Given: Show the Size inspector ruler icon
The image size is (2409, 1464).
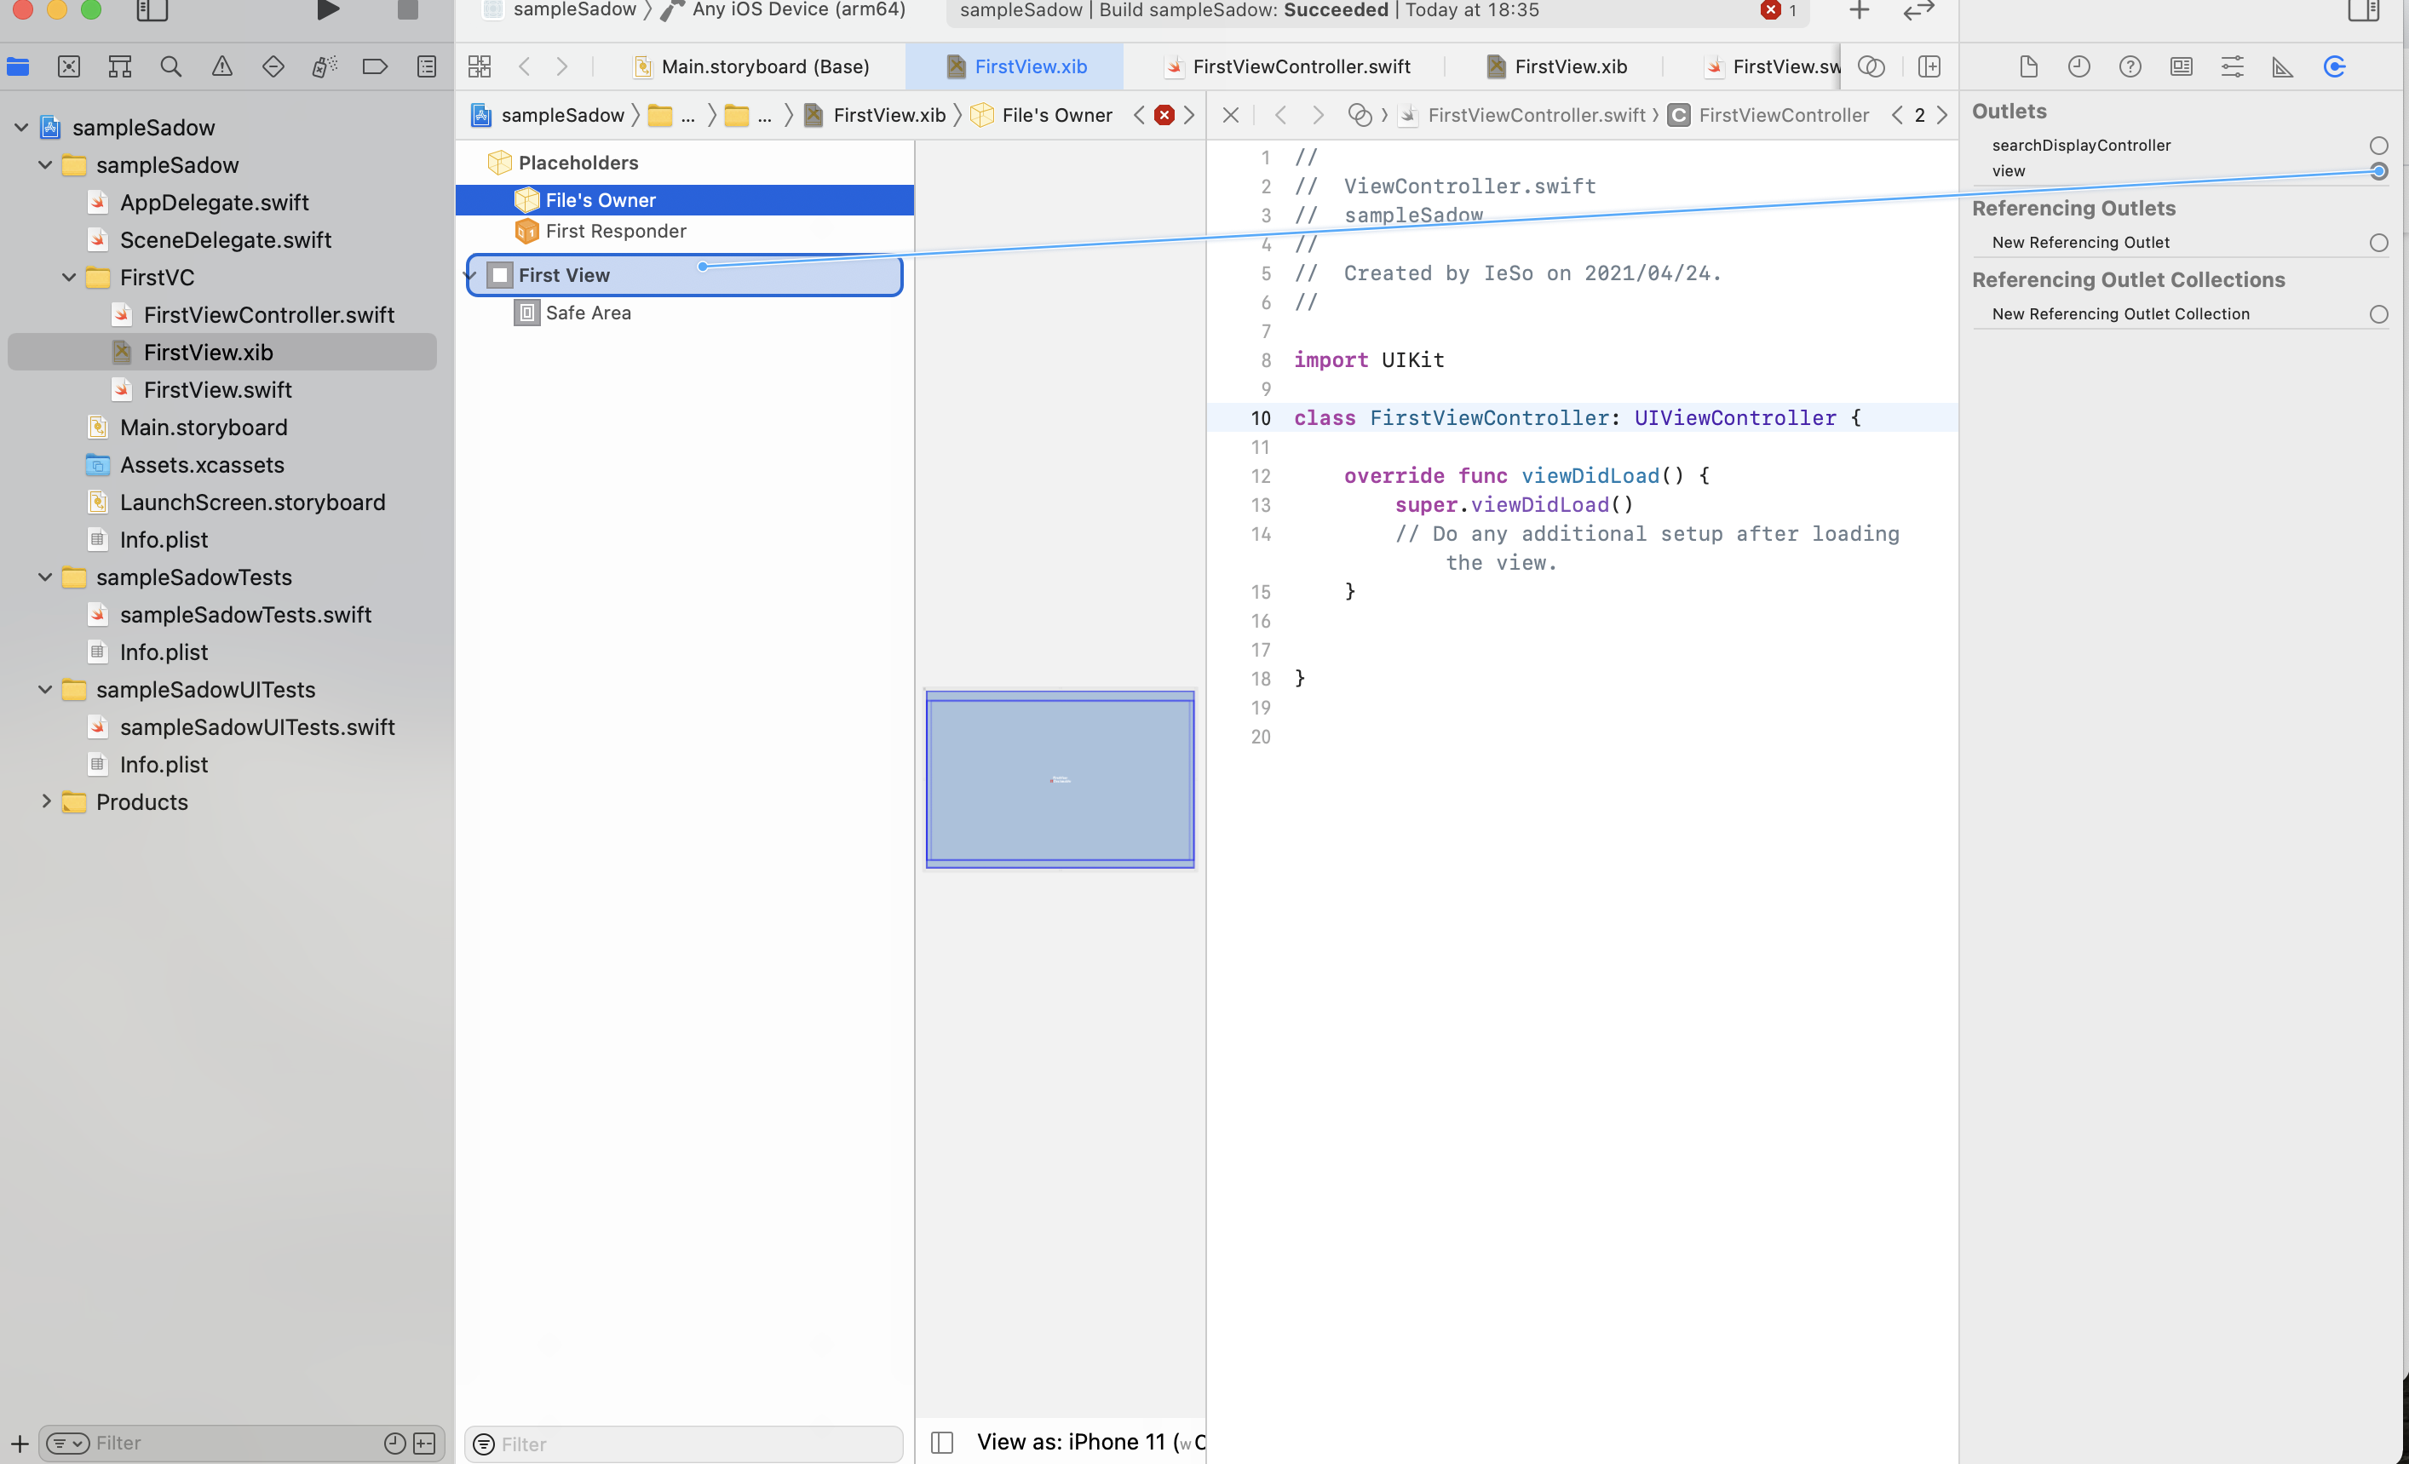Looking at the screenshot, I should click(x=2283, y=66).
